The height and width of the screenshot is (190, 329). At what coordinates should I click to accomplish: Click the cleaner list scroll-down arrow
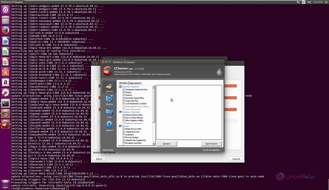click(154, 144)
